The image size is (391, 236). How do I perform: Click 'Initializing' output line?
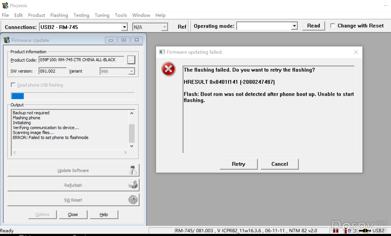[22, 123]
